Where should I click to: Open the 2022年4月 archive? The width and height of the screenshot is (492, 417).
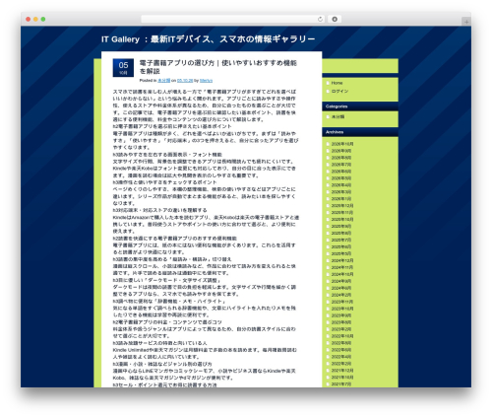pos(341,357)
